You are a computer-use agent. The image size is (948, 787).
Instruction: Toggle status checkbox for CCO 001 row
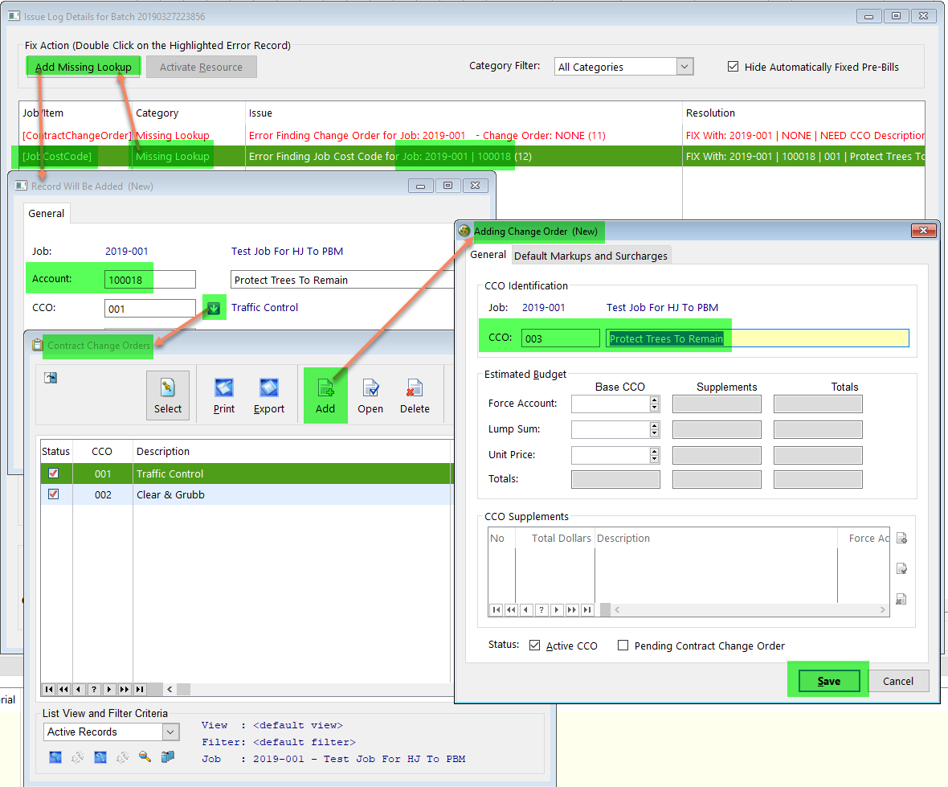click(x=54, y=473)
